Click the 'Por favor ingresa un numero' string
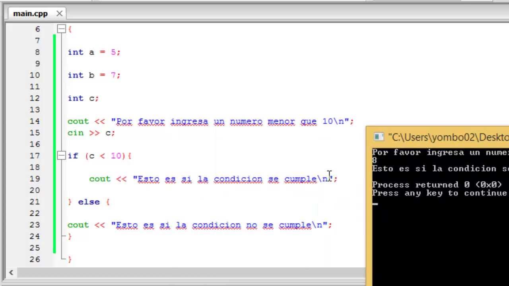509x286 pixels. (189, 122)
